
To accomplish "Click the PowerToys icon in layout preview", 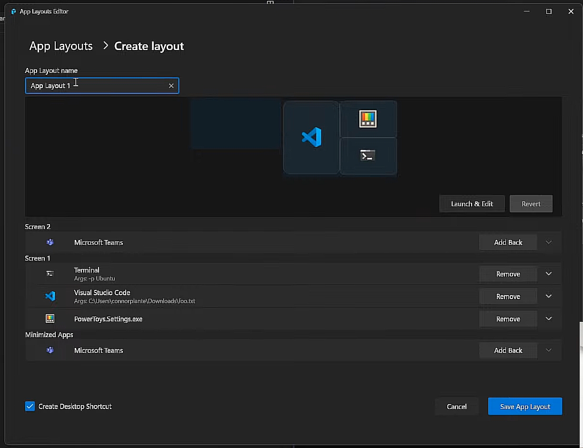I will point(368,119).
